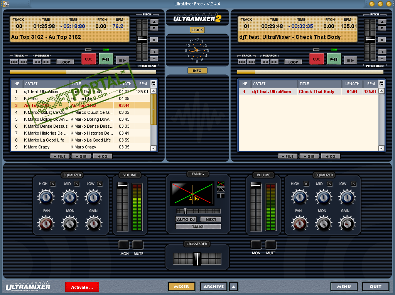Fast-forward left deck with F-Search
Image resolution: width=395 pixels, height=295 pixels.
[46, 62]
